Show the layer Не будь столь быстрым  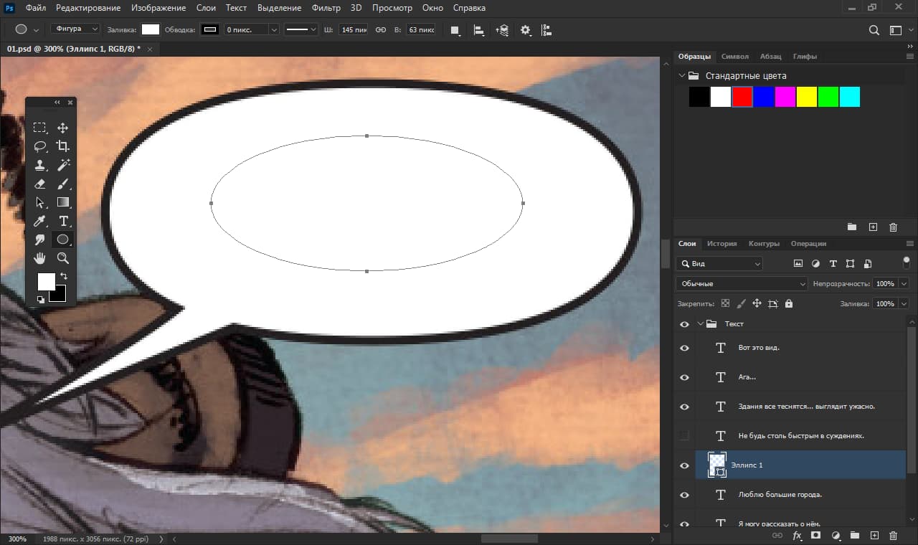(683, 435)
